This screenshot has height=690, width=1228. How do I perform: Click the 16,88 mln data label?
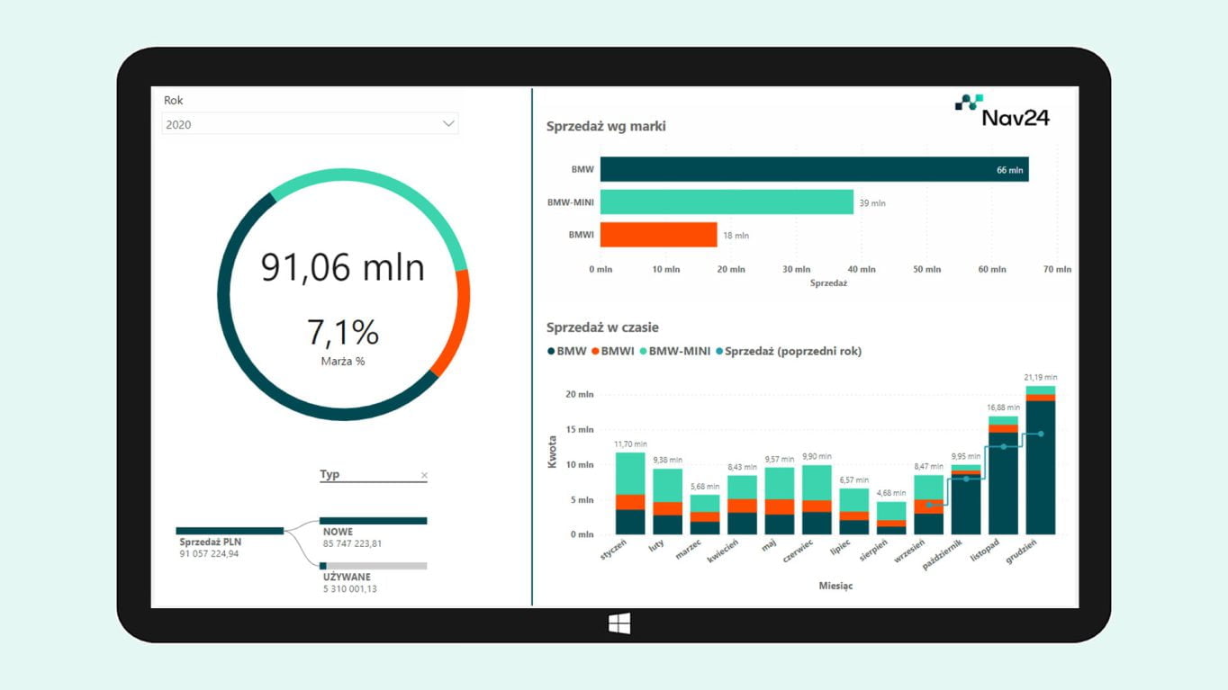[1003, 408]
